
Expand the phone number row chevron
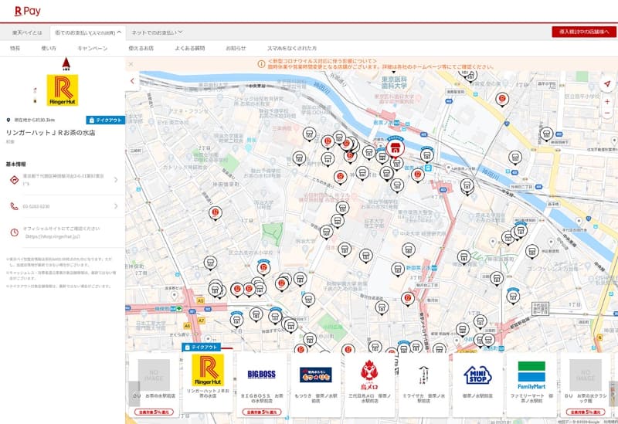coord(116,206)
